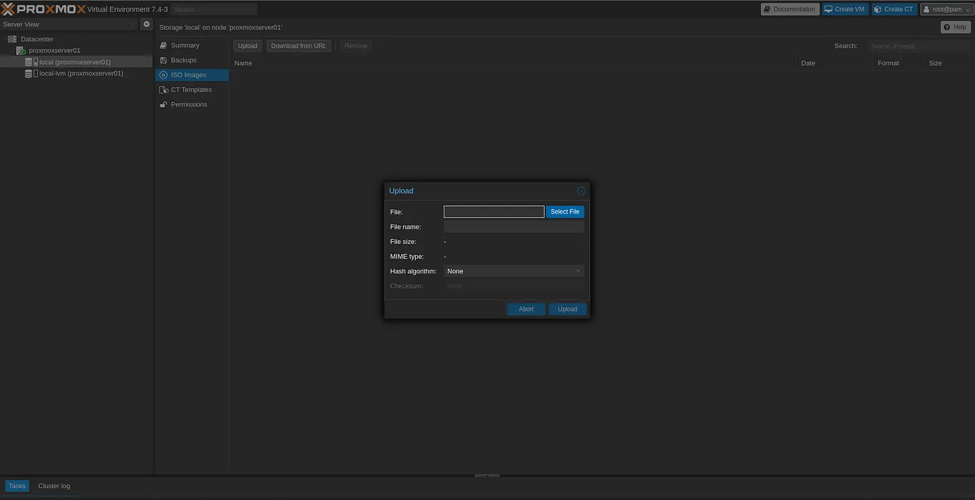Click the Create VM button
975x500 pixels.
coord(845,9)
